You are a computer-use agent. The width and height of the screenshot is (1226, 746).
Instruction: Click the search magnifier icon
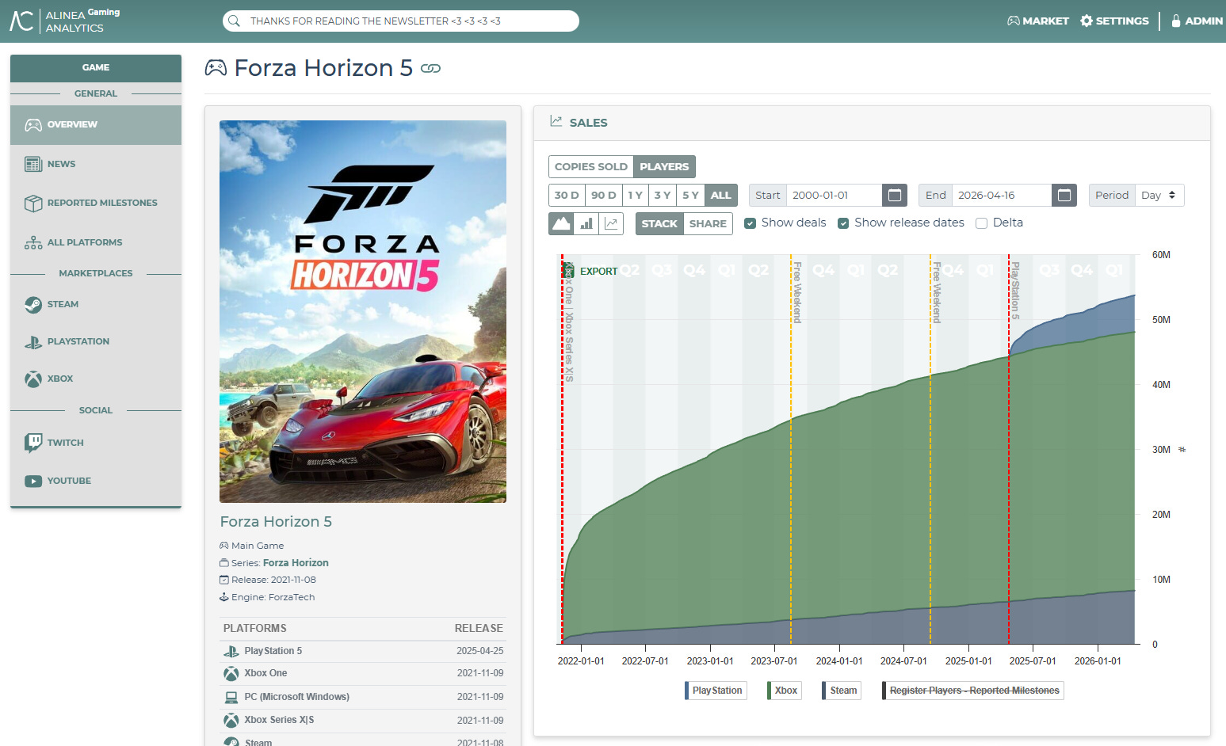pyautogui.click(x=234, y=21)
